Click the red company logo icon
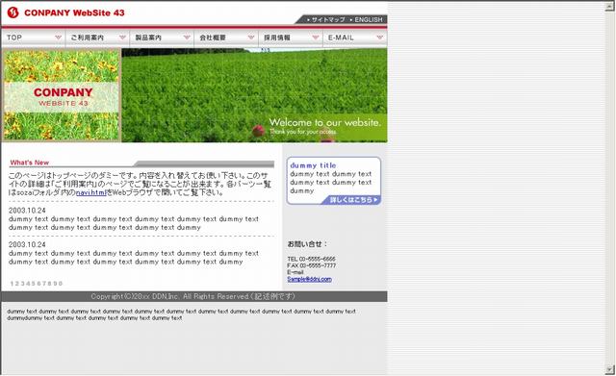The width and height of the screenshot is (616, 376). point(13,13)
